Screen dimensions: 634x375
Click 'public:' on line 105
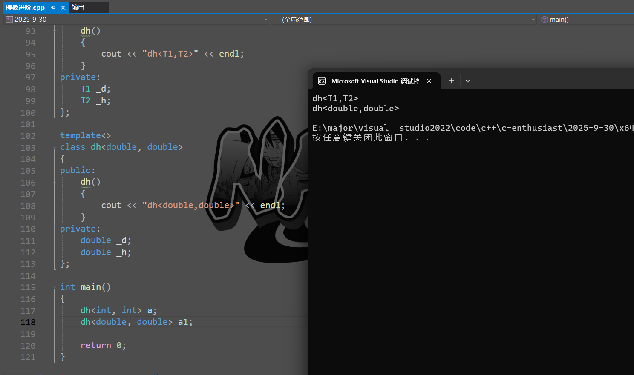tap(78, 170)
